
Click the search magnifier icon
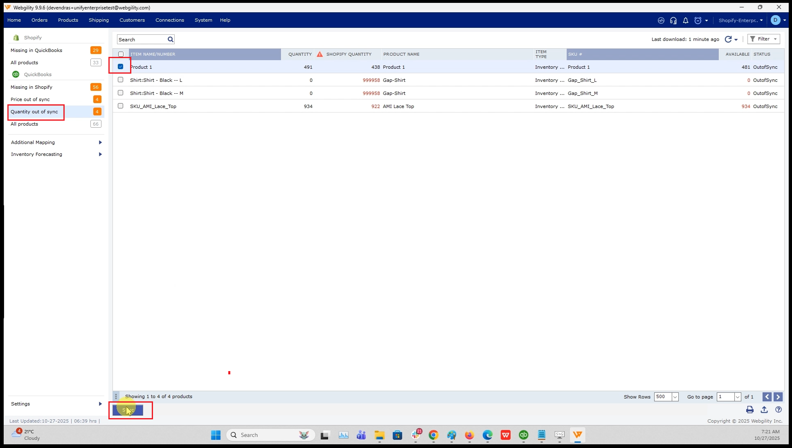pos(171,39)
